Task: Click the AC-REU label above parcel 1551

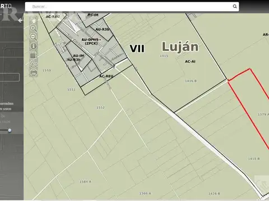Action: pos(106,76)
